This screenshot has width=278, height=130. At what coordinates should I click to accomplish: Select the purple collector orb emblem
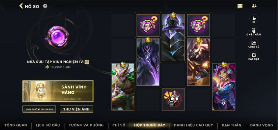[57, 37]
